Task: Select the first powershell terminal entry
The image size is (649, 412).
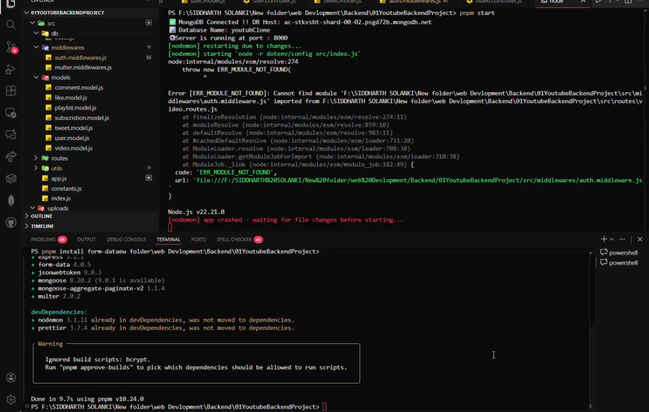Action: pos(619,252)
